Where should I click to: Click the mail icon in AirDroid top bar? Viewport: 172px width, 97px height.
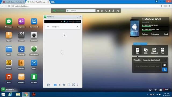coord(102,11)
